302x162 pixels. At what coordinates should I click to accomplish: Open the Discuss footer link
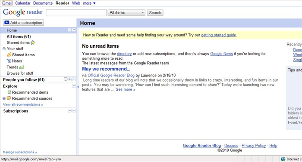[x=231, y=146]
